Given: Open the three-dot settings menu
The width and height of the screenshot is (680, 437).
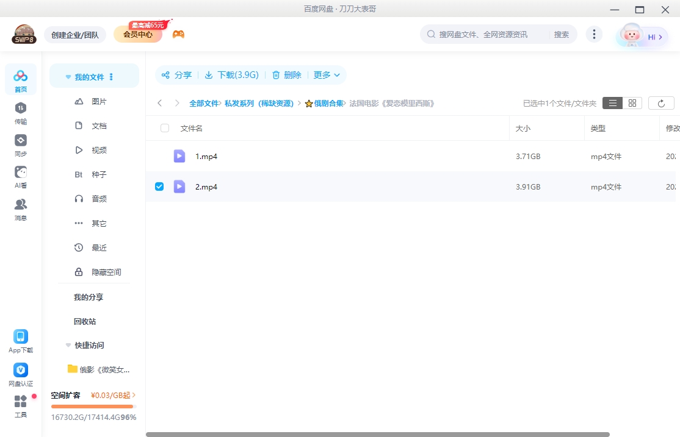Looking at the screenshot, I should [x=594, y=34].
